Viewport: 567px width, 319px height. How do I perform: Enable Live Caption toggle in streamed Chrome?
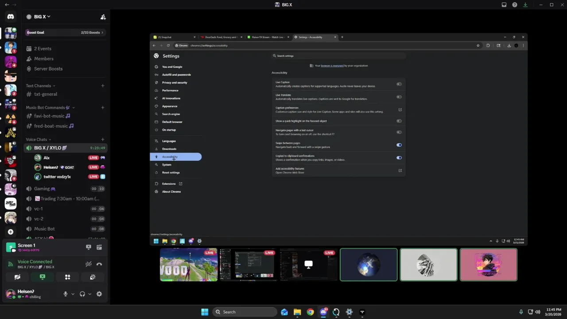tap(399, 84)
